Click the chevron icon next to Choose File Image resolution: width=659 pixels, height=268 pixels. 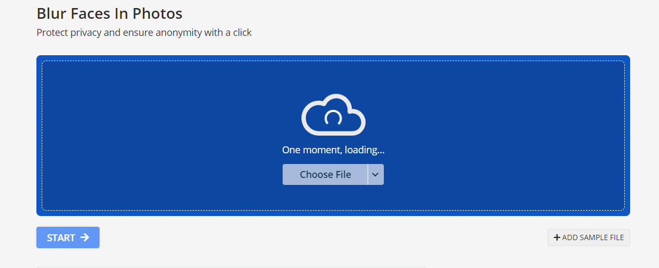coord(376,175)
